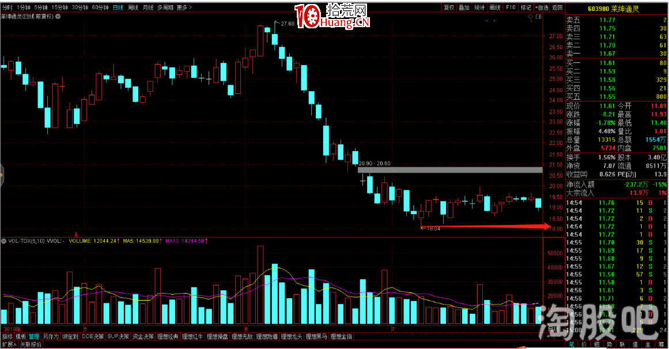Switch to 笔 tick tab

tap(572, 344)
